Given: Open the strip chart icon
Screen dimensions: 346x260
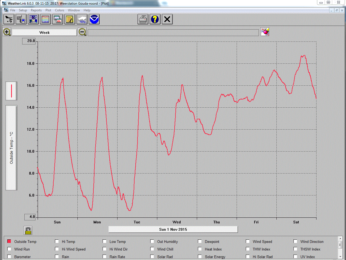Looking at the screenshot, I should click(45, 19).
